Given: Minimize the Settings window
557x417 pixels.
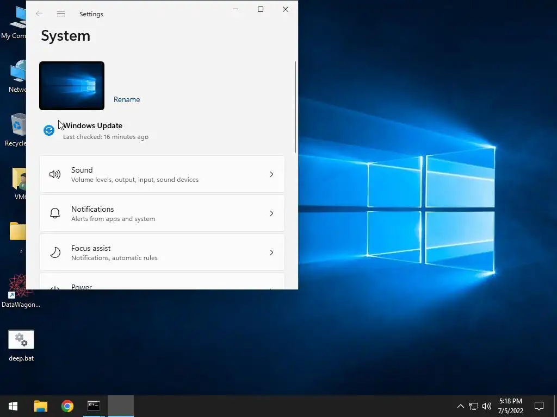Looking at the screenshot, I should point(236,10).
